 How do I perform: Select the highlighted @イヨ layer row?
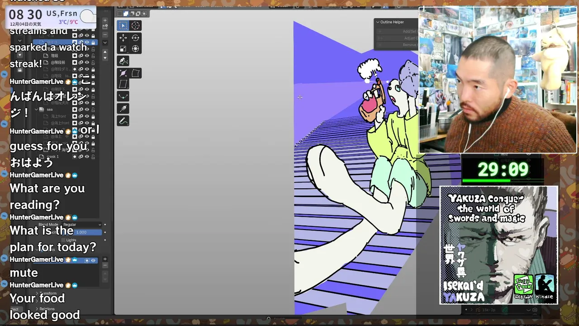coord(66,42)
